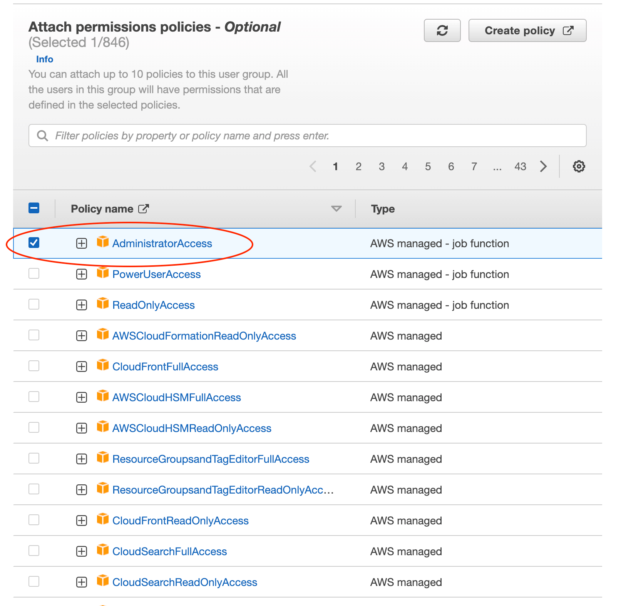Click the CloudFrontReadOnlyAccess policy icon
Image resolution: width=626 pixels, height=606 pixels.
102,519
